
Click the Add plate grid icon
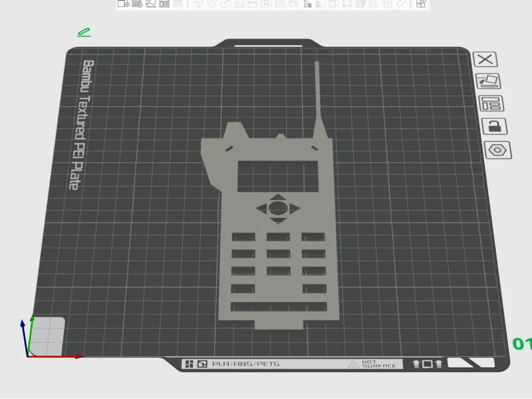click(137, 4)
